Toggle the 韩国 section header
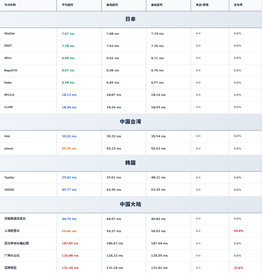The height and width of the screenshot is (273, 262). (x=131, y=163)
